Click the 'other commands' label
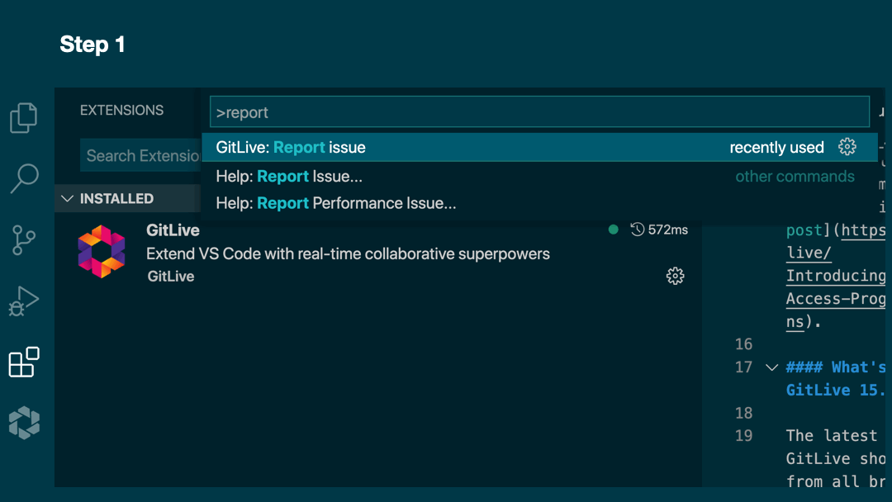 click(795, 176)
